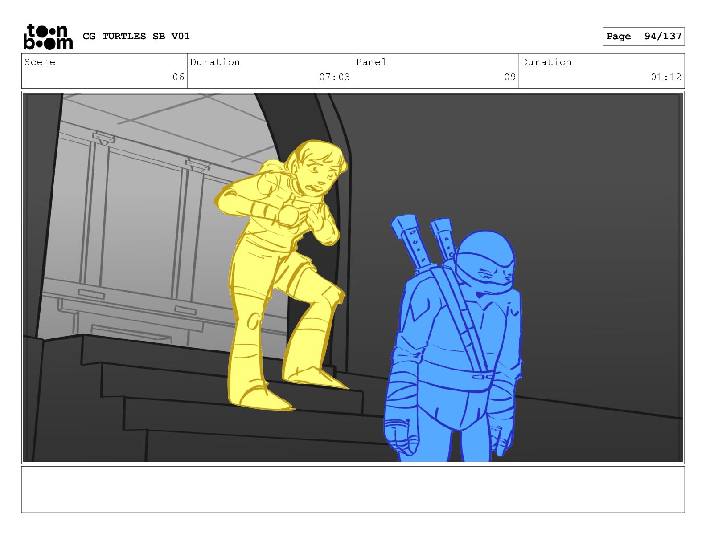Screen dimensions: 706x545
Task: Click the panel number '09'
Action: coord(510,77)
